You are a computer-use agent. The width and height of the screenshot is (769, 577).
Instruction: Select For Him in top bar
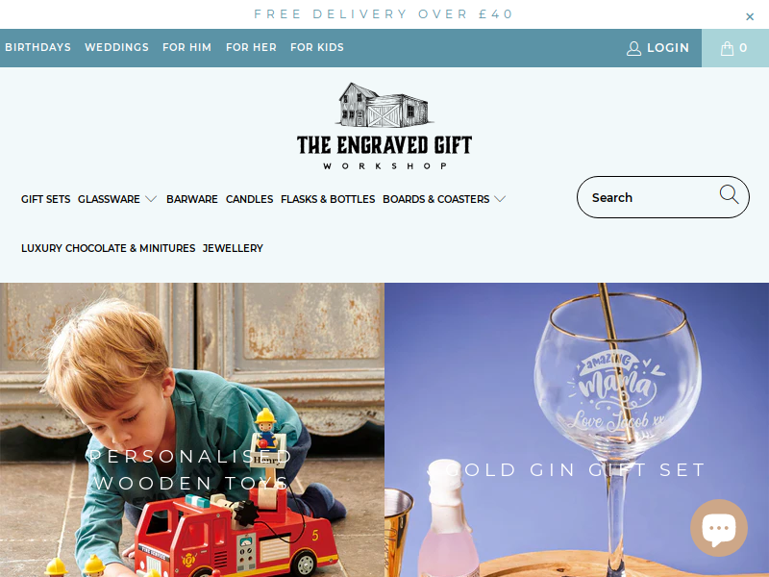(x=186, y=47)
